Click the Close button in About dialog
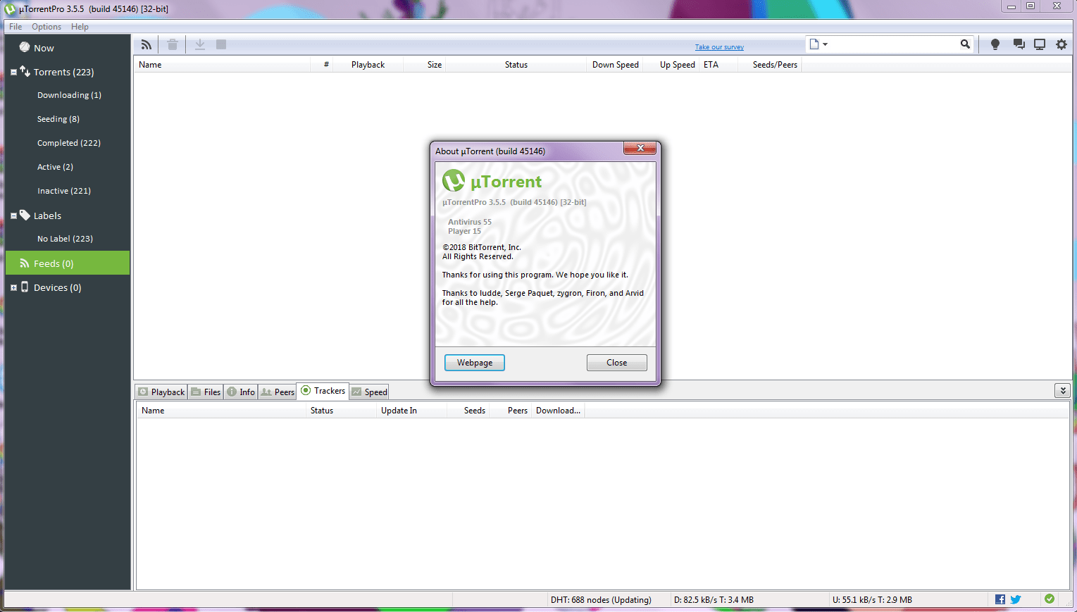1077x612 pixels. [x=617, y=363]
